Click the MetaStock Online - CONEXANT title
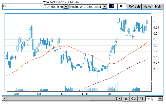The width and height of the screenshot is (166, 104). [62, 2]
